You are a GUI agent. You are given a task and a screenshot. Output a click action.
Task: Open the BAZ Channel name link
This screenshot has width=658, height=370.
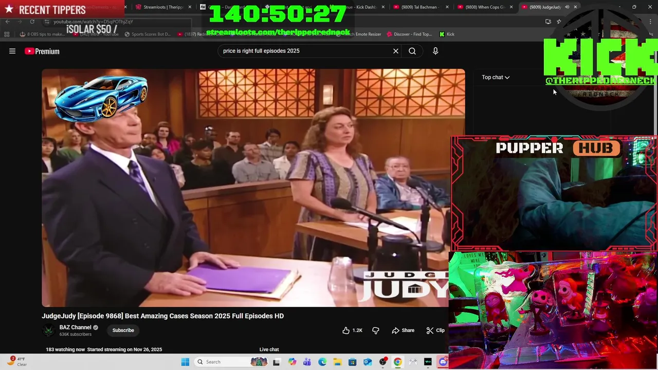coord(75,327)
